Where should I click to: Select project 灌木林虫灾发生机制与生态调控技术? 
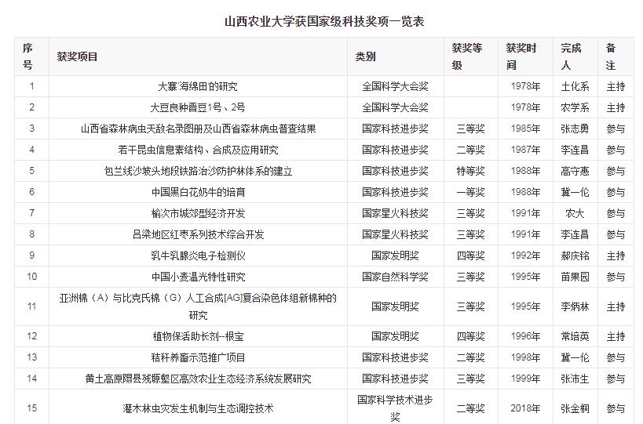point(198,408)
